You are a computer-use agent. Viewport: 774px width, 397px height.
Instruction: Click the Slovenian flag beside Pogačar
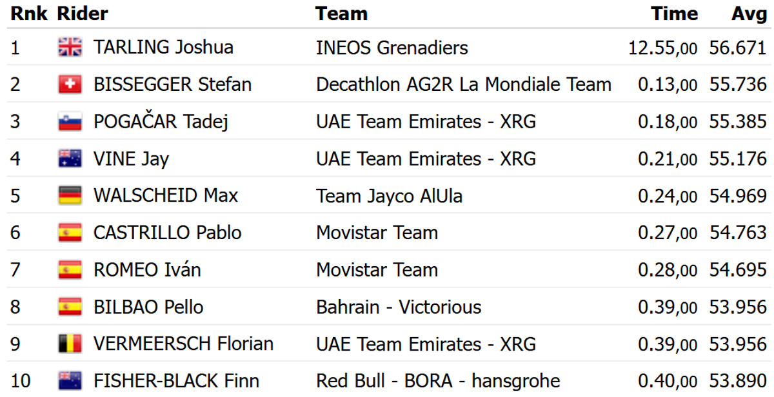[x=70, y=122]
